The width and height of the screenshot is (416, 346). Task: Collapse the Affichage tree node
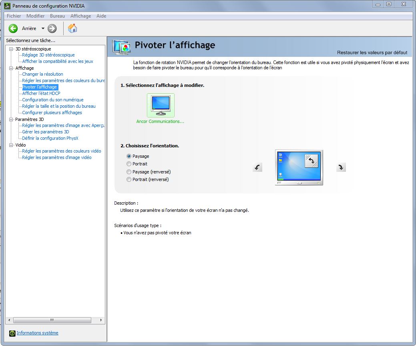(11, 68)
